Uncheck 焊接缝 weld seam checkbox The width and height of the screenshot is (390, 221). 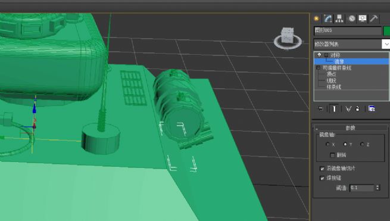pyautogui.click(x=322, y=178)
